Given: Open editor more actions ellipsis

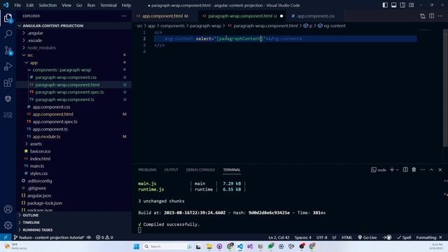Looking at the screenshot, I should pos(440,16).
